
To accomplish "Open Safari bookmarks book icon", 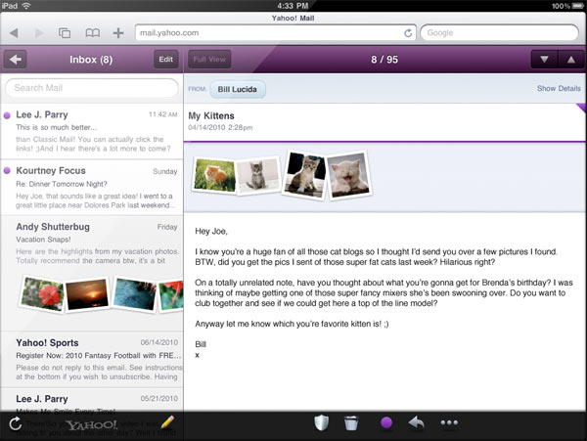I will [92, 32].
